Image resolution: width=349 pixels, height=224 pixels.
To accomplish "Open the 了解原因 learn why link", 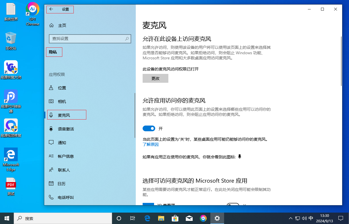I will [151, 144].
